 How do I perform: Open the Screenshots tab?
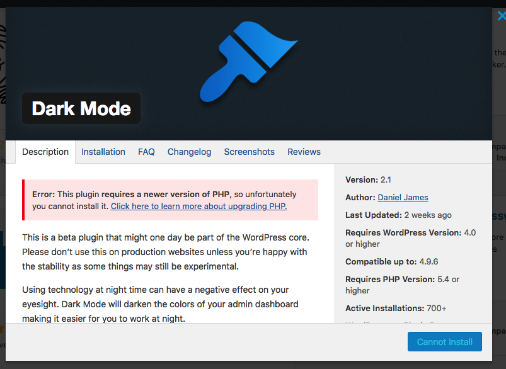250,152
